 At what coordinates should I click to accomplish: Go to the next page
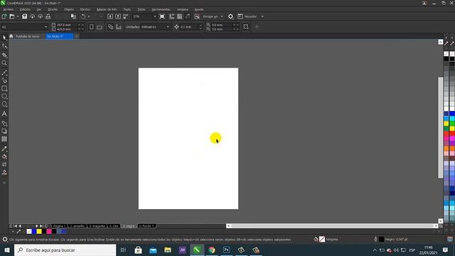coord(37,226)
